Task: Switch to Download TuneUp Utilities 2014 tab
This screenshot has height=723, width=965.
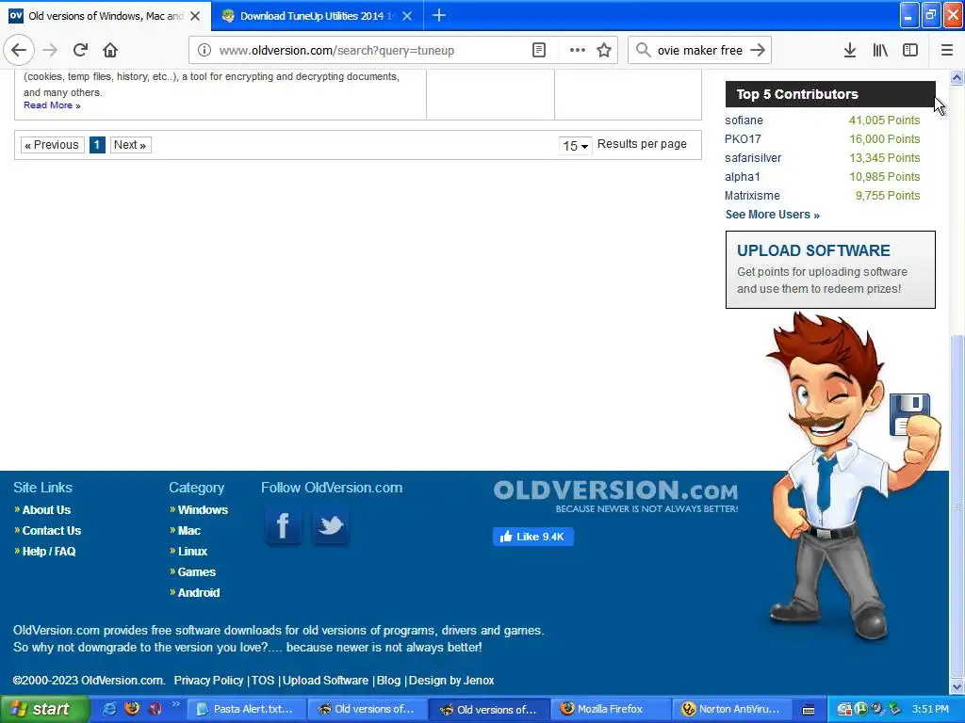Action: (x=317, y=16)
